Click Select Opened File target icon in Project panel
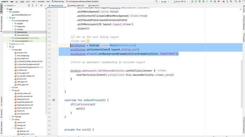Image resolution: width=245 pixels, height=137 pixels. point(29,5)
